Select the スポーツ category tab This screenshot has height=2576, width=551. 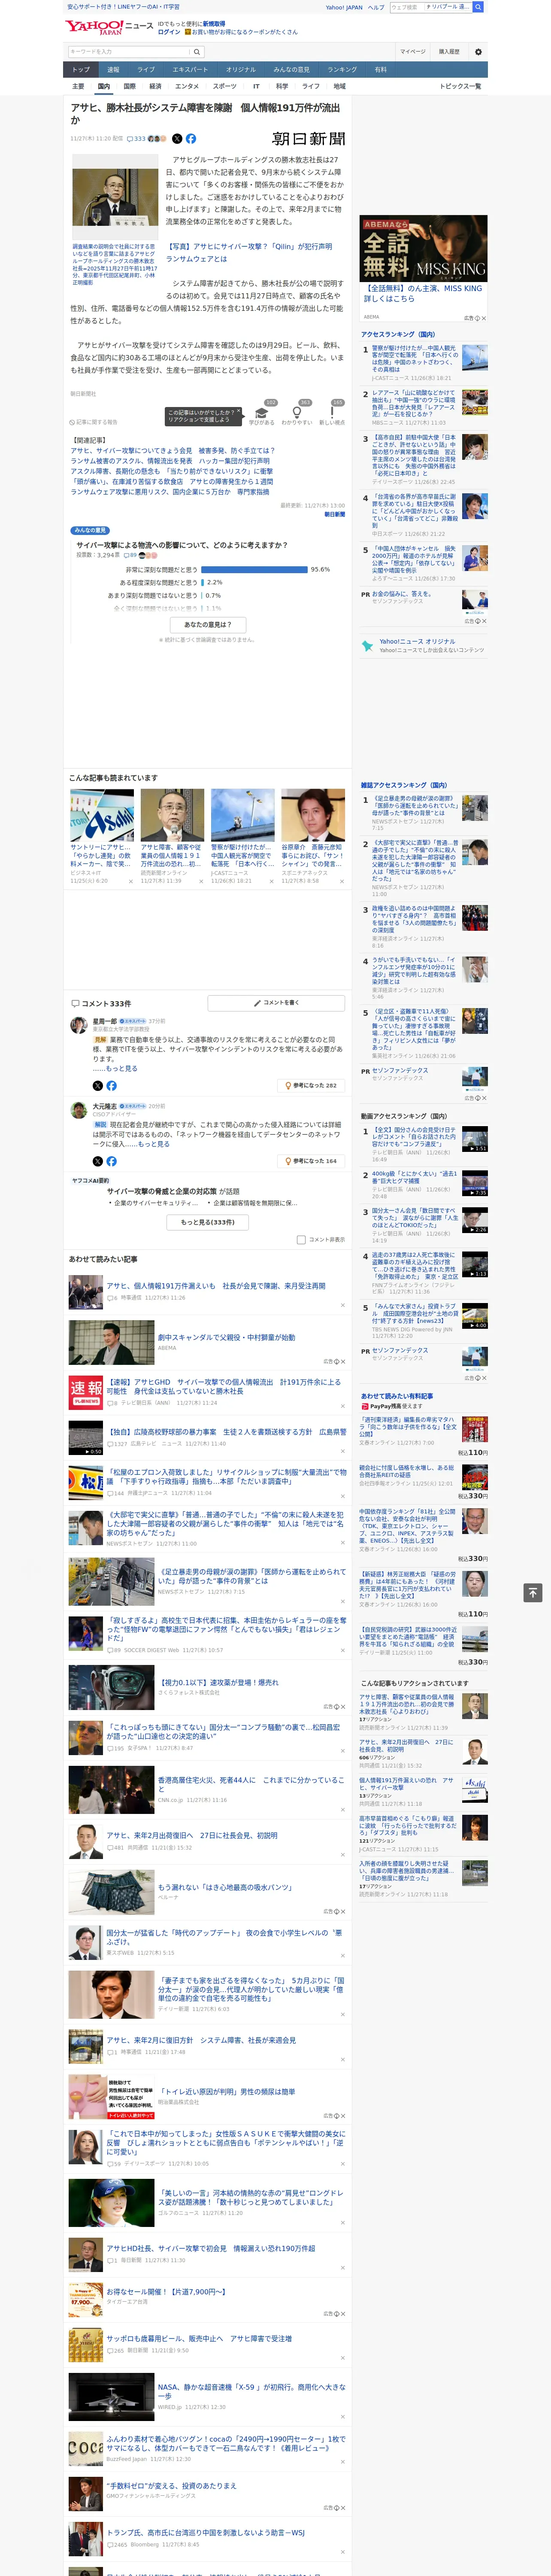[x=225, y=86]
